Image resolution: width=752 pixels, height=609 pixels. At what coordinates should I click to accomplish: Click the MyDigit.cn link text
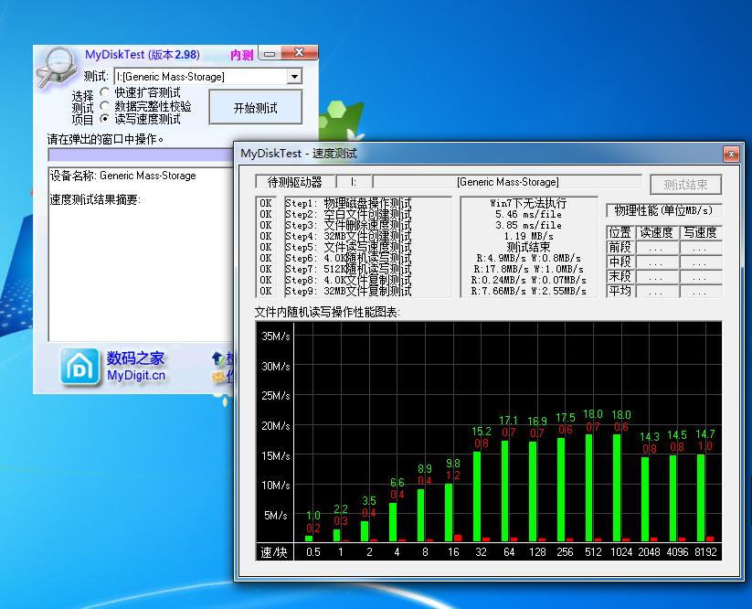136,375
